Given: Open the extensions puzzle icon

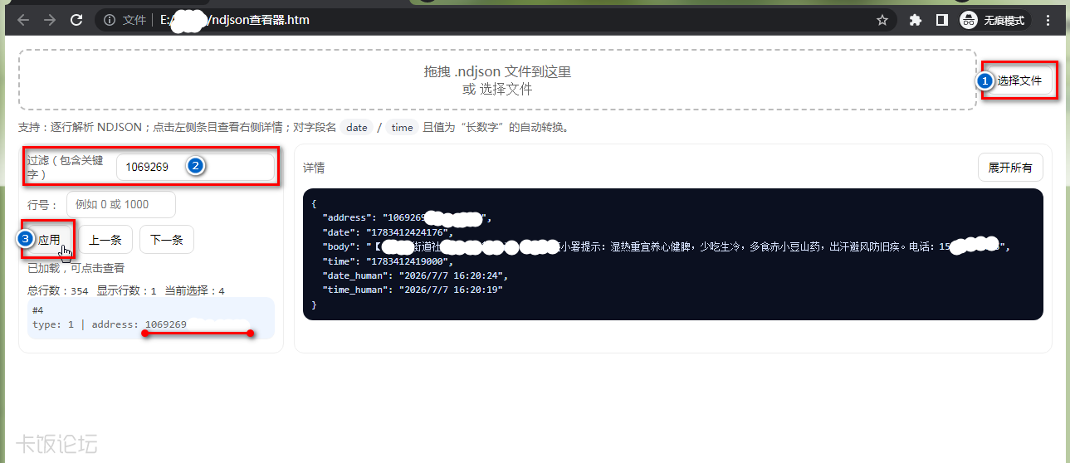Looking at the screenshot, I should coord(916,20).
